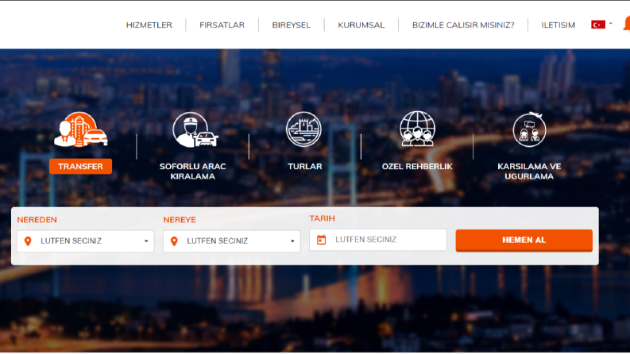
Task: Choose the Soforlu Arac Kiralama driver icon
Action: pyautogui.click(x=195, y=129)
